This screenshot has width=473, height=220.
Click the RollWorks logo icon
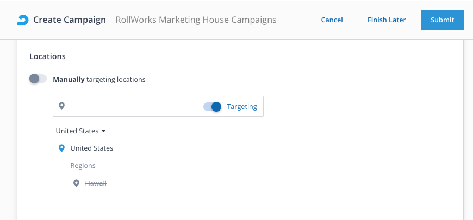click(x=22, y=20)
